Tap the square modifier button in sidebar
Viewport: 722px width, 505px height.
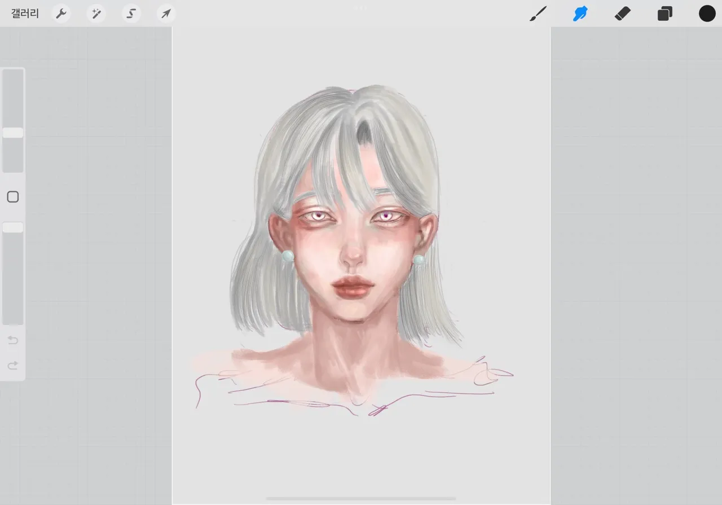[13, 197]
